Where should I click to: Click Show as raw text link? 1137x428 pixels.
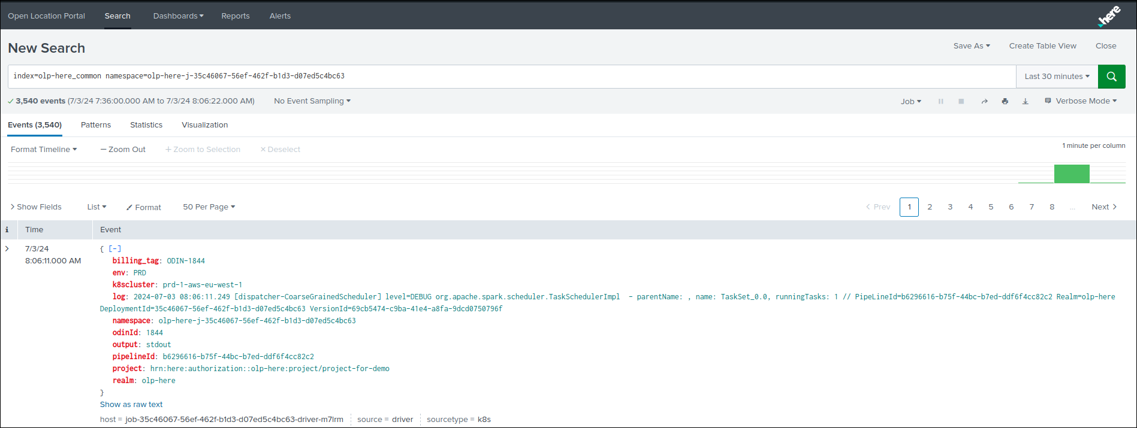coord(131,405)
